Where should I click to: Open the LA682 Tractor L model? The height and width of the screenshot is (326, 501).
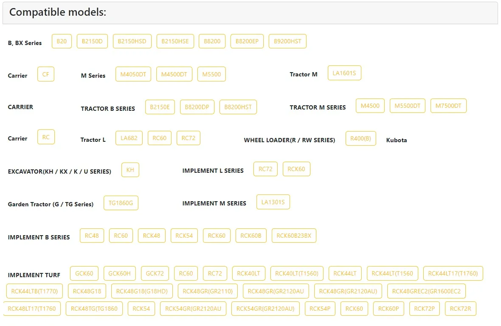pyautogui.click(x=129, y=138)
